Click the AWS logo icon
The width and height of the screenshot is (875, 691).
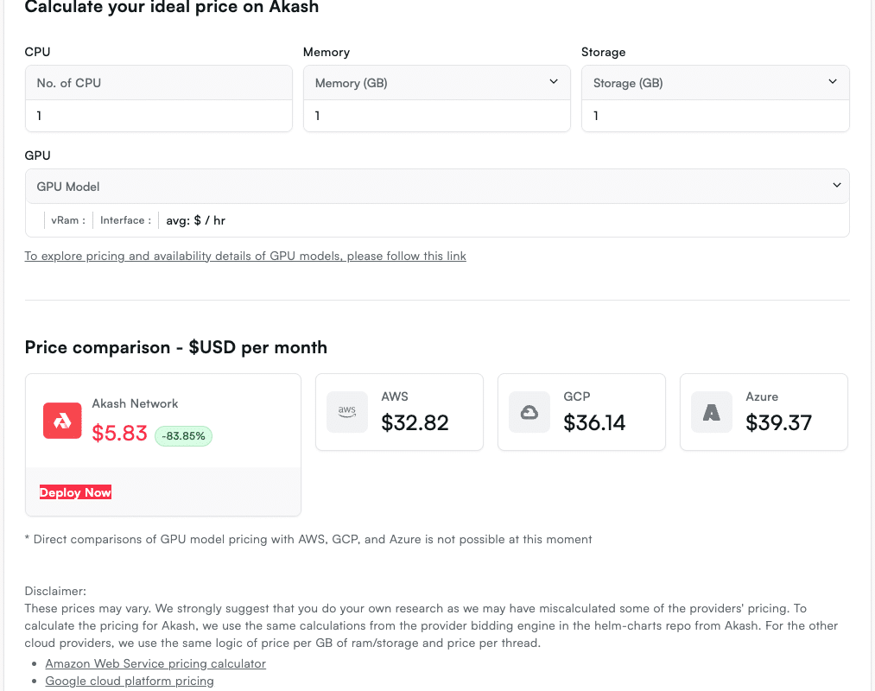tap(347, 412)
